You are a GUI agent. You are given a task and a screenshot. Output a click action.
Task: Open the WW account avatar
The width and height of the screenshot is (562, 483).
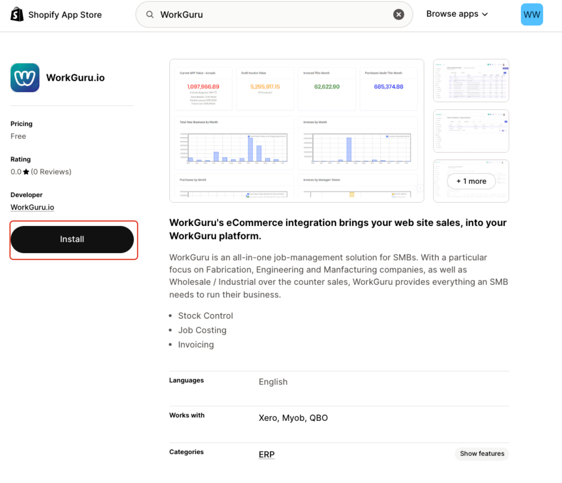point(532,15)
